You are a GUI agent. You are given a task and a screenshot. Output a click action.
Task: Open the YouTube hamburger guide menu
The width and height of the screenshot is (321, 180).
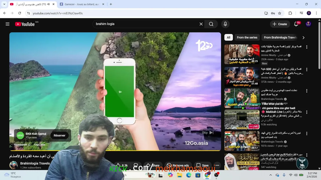(x=8, y=24)
